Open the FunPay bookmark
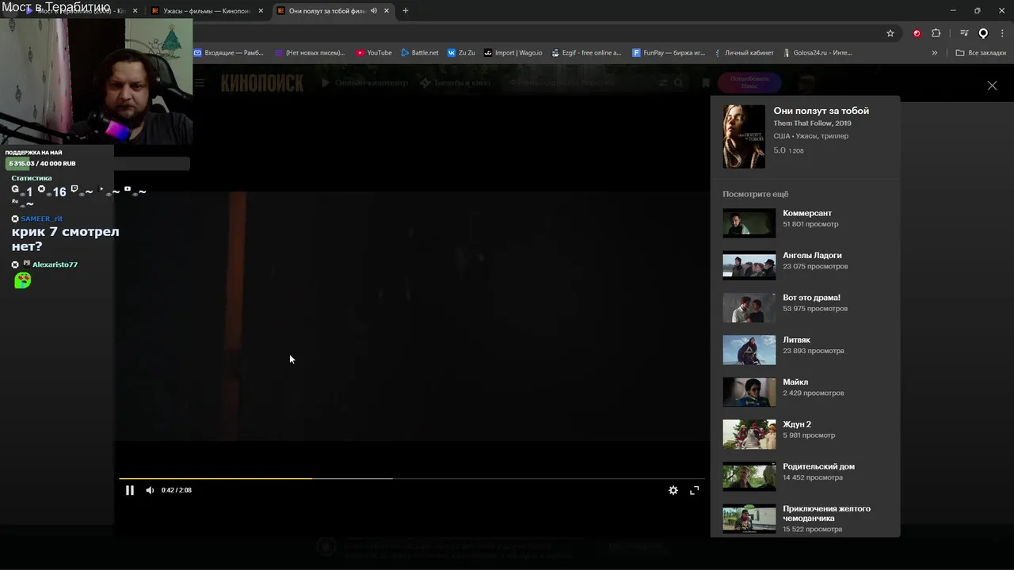1014x570 pixels. (669, 53)
